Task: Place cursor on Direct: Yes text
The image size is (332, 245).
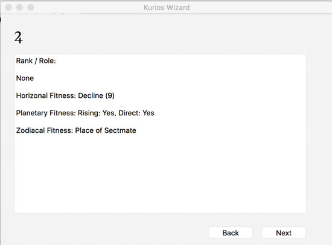Action: click(136, 113)
